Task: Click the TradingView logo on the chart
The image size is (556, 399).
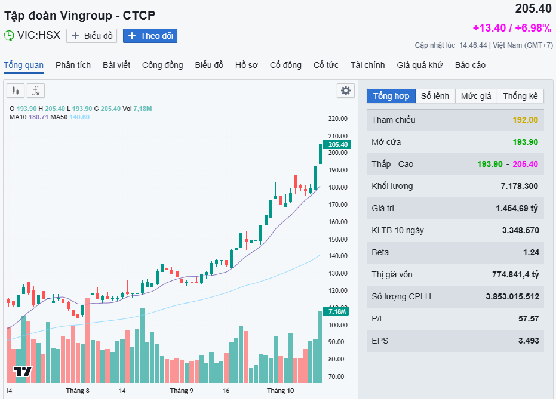Action: pyautogui.click(x=23, y=371)
